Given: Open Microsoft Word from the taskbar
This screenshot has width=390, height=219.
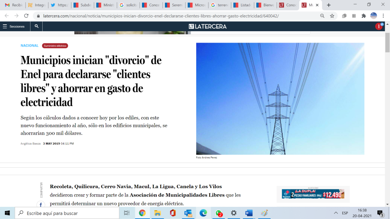Looking at the screenshot, I should [x=249, y=213].
